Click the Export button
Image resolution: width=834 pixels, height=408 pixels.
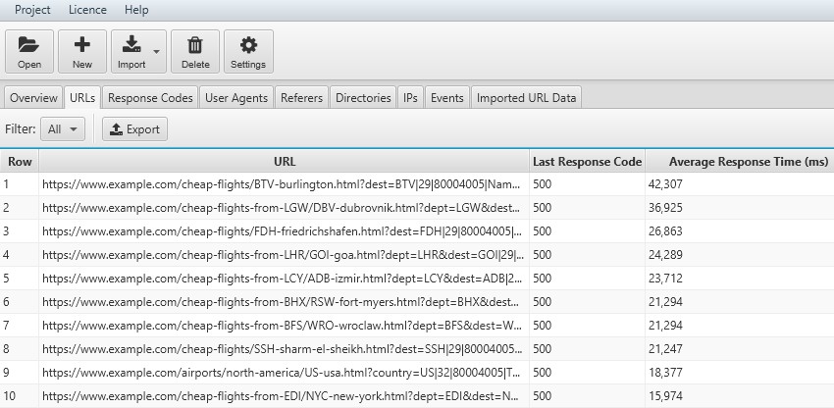click(x=134, y=128)
